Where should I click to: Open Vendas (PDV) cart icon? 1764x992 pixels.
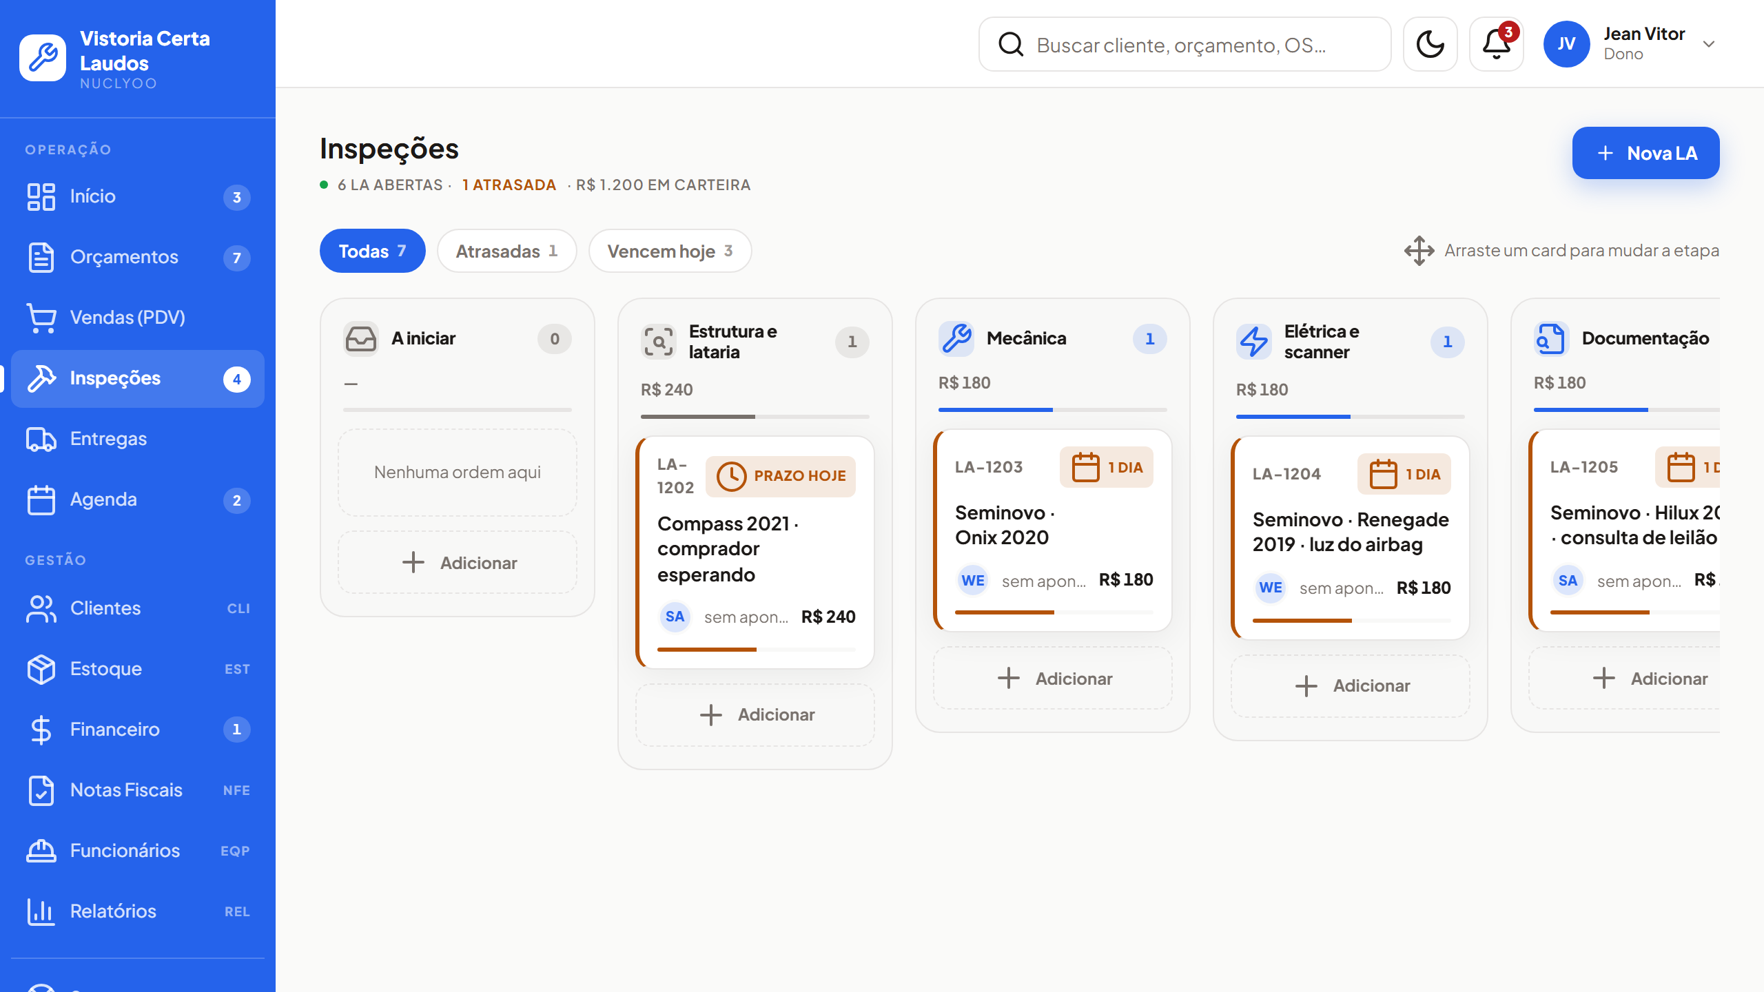tap(41, 318)
